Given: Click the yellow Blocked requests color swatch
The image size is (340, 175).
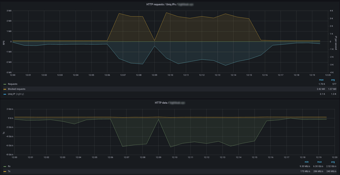Looking at the screenshot, I should coord(4,89).
